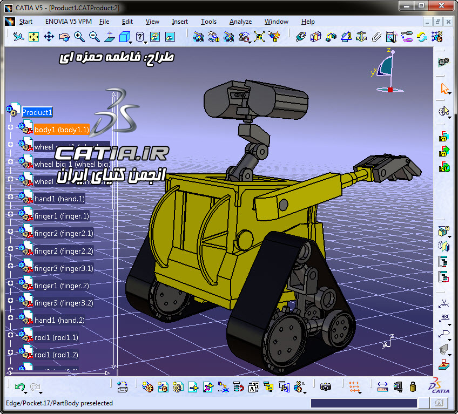Viewport: 458px width, 414px height.
Task: Click the Zoom Out magnifier
Action: [95, 37]
